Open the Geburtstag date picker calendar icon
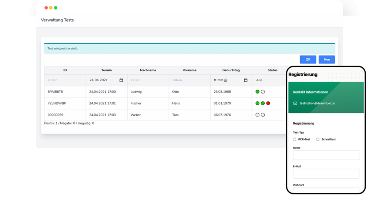This screenshot has height=204, width=379. coord(246,80)
